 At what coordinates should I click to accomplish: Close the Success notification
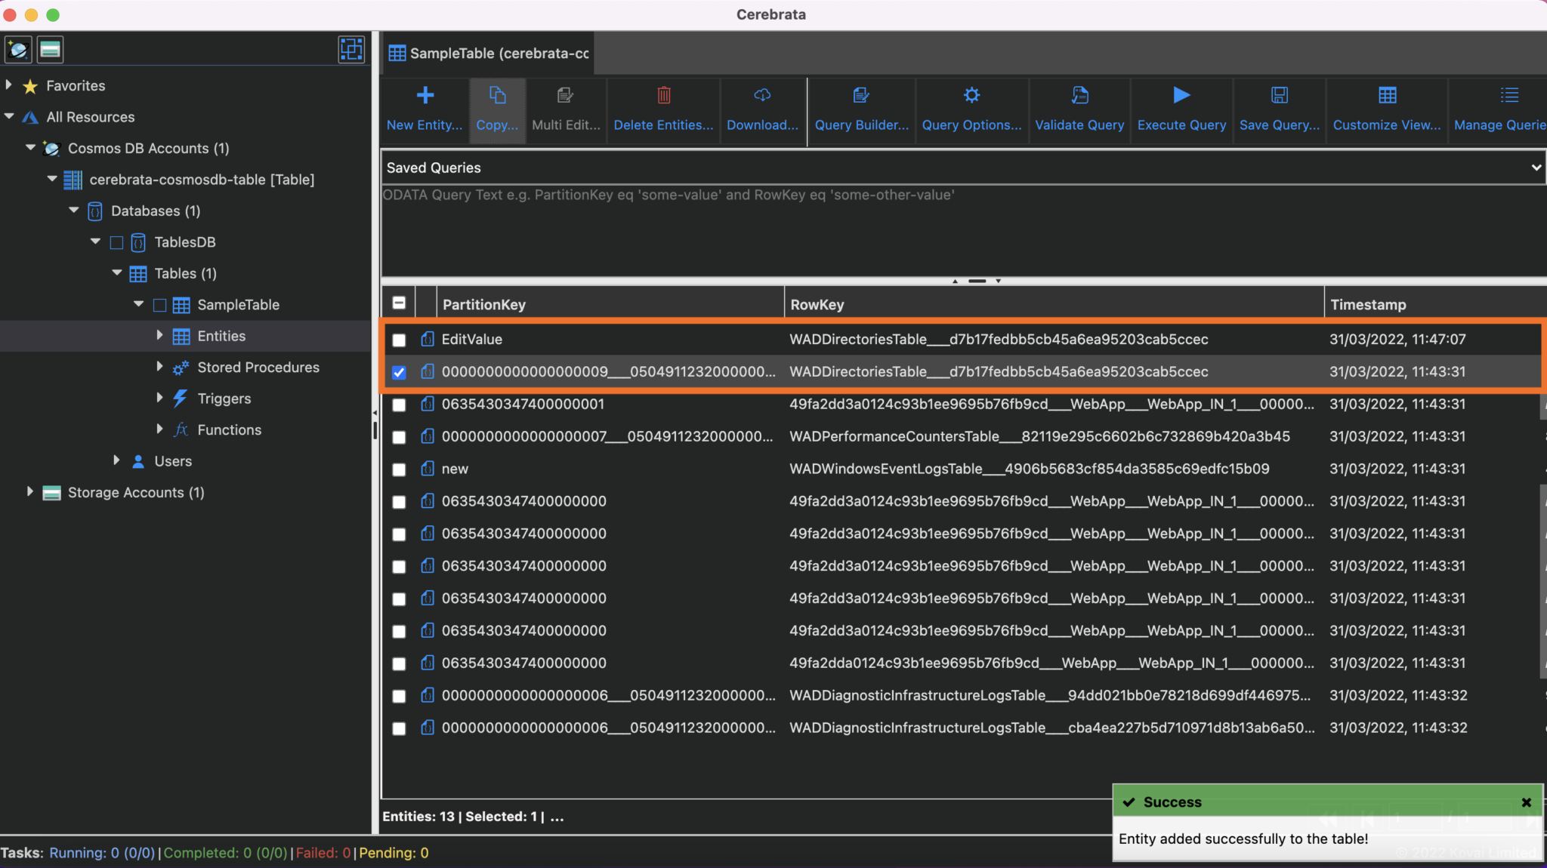1526,802
